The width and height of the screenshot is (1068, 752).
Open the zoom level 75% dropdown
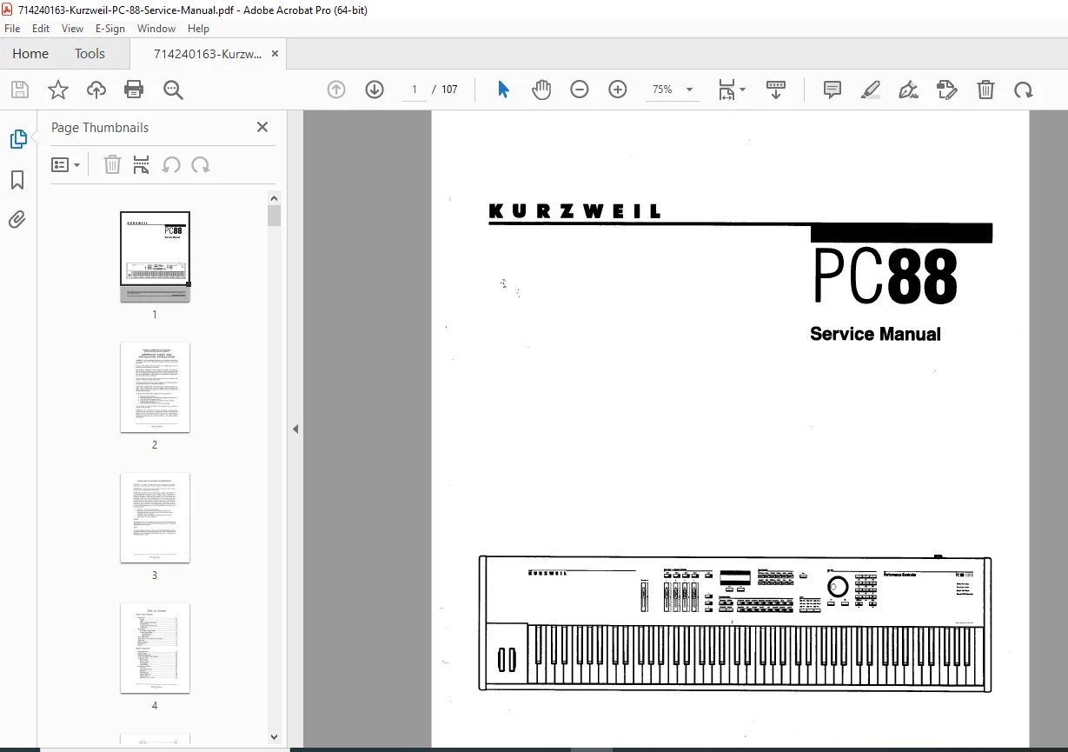673,90
